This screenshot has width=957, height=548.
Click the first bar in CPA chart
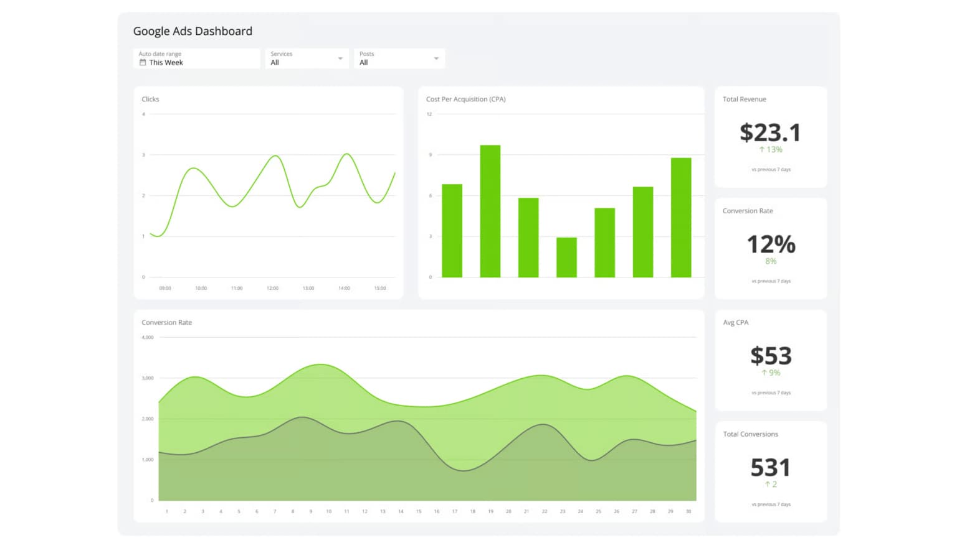pos(452,231)
